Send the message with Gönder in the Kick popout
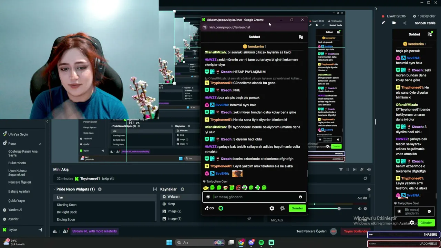441x248 pixels. click(x=297, y=208)
